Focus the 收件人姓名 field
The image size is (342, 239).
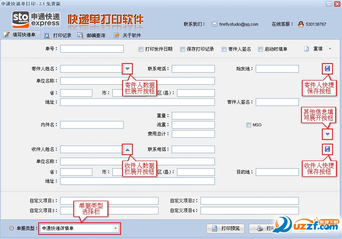coord(92,149)
